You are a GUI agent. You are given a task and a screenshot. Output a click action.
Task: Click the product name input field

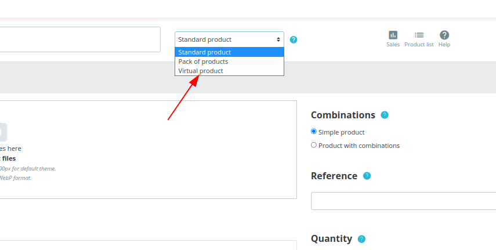(80, 39)
